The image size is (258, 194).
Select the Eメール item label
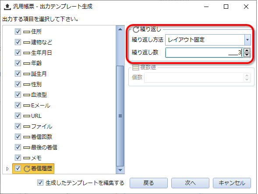click(x=41, y=105)
